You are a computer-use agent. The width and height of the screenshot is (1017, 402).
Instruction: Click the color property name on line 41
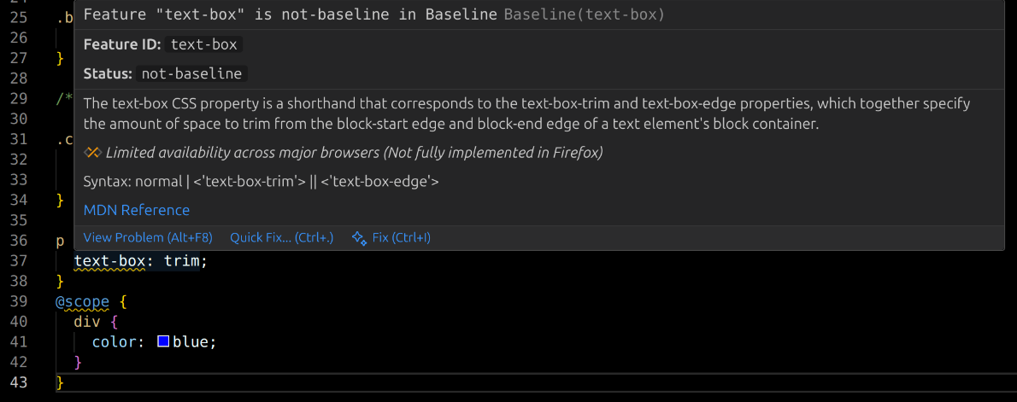tap(115, 341)
